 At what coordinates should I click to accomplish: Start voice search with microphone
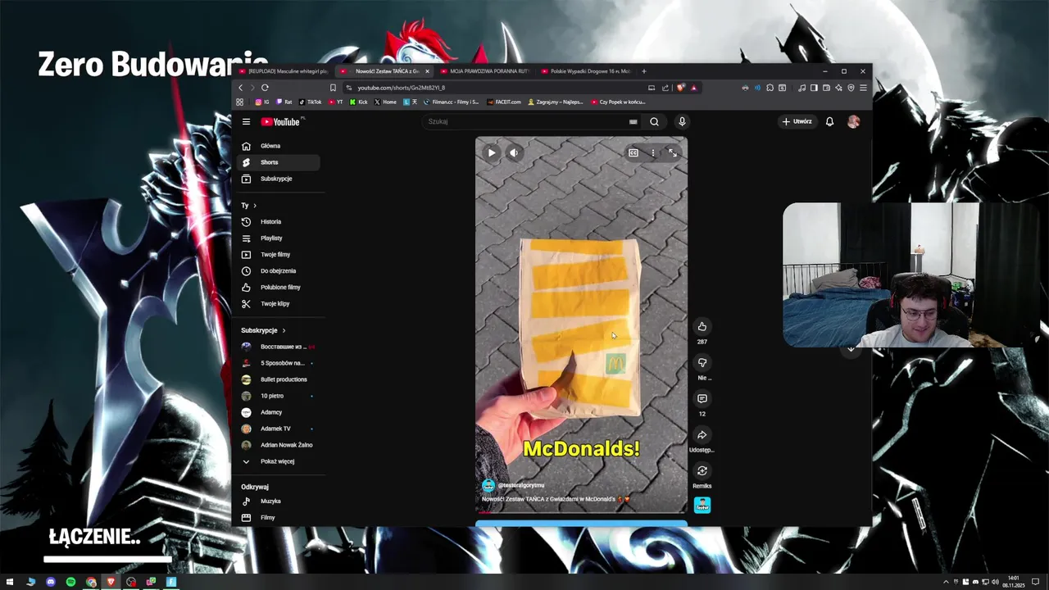click(x=682, y=121)
